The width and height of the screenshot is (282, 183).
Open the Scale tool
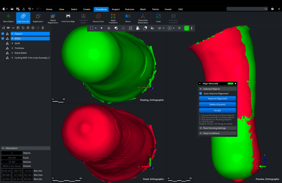coord(158,18)
